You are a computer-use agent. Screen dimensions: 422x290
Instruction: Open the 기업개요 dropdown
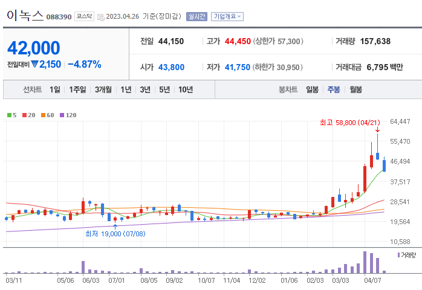tap(227, 17)
